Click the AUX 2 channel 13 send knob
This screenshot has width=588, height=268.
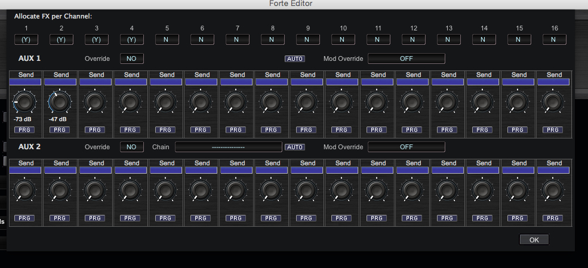coord(447,190)
